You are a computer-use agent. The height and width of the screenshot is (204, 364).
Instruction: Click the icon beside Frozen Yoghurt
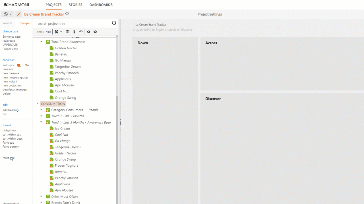(51, 166)
